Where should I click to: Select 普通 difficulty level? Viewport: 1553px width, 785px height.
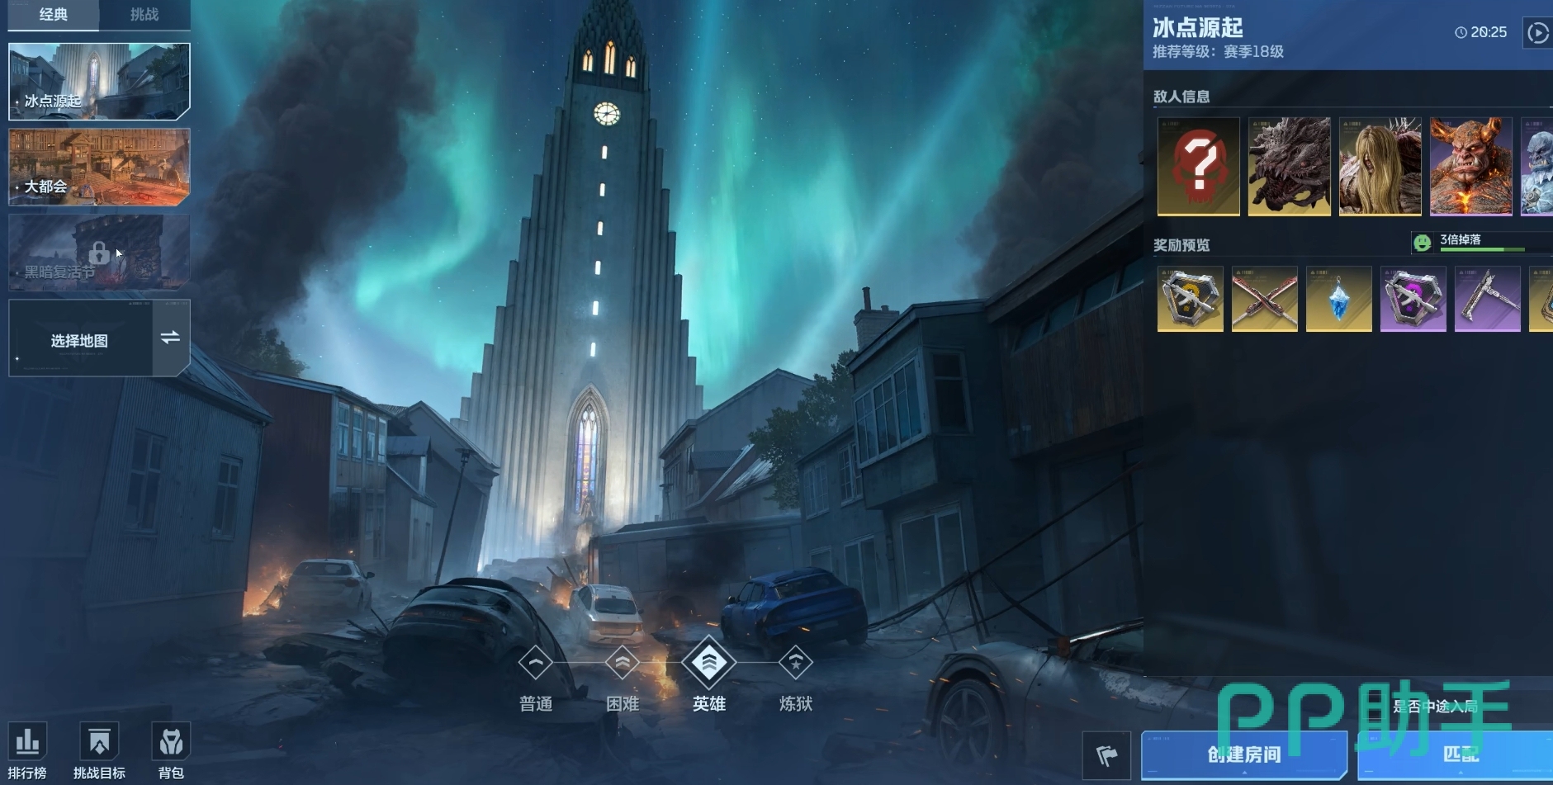point(535,663)
